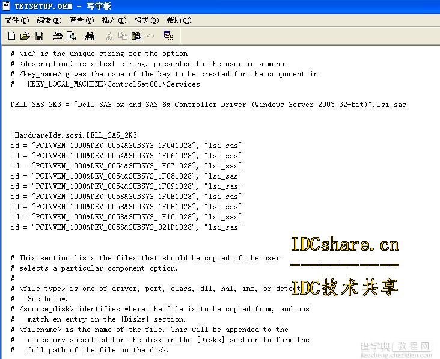Click the id line with SUBSYS_1F091028
Screen dimensions: 440x359
pyautogui.click(x=126, y=186)
